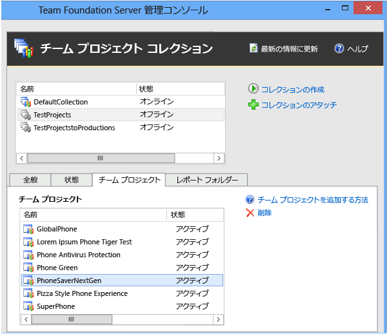
Task: Open チーム プロジェクトを追加する方法 link
Action: coord(313,199)
